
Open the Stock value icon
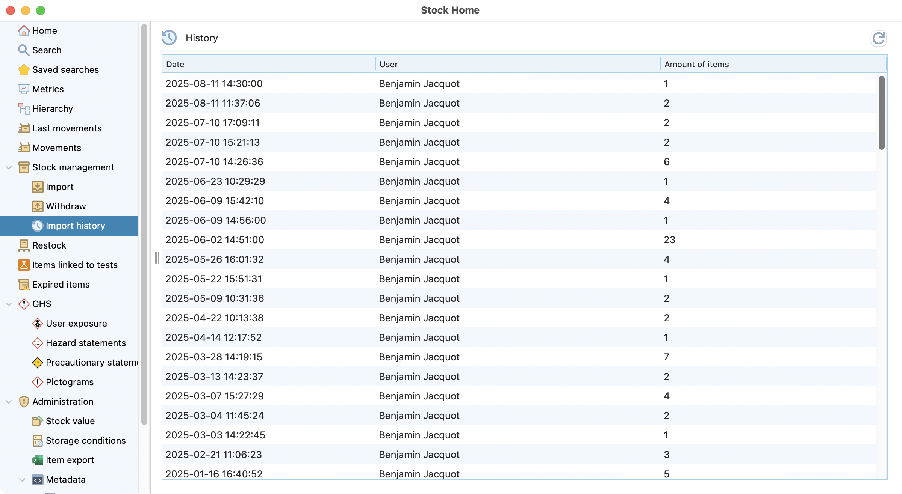pos(37,421)
